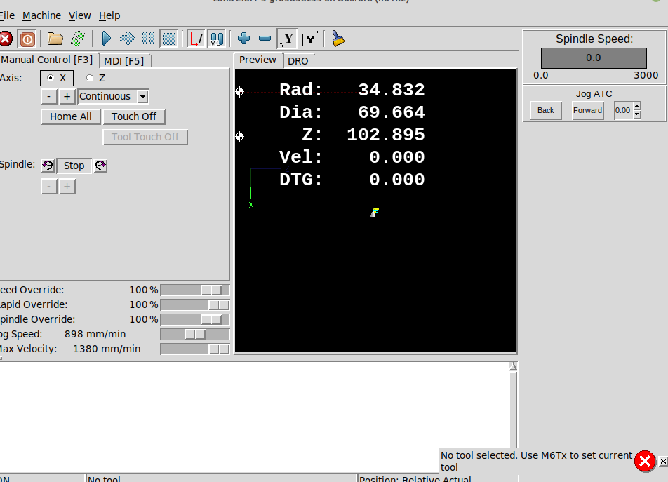Jog axis positive with plus button

click(67, 96)
